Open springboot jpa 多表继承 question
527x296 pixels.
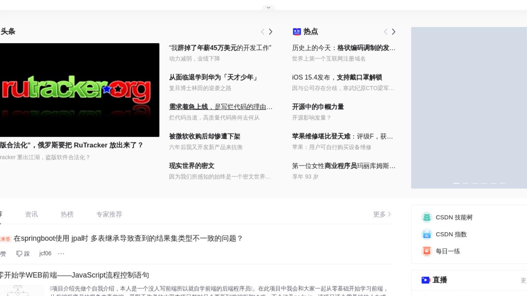pos(128,238)
